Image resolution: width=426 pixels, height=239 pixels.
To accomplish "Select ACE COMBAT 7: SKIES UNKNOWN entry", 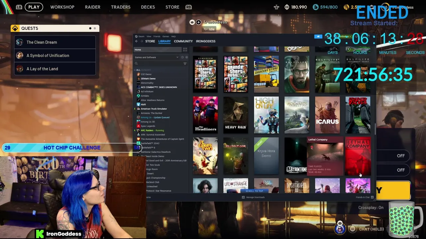I will (159, 87).
